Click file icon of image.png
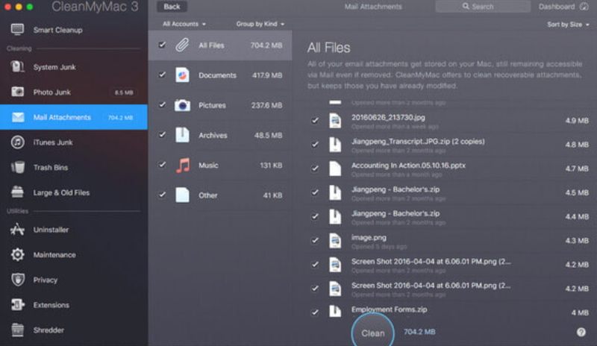 point(335,241)
